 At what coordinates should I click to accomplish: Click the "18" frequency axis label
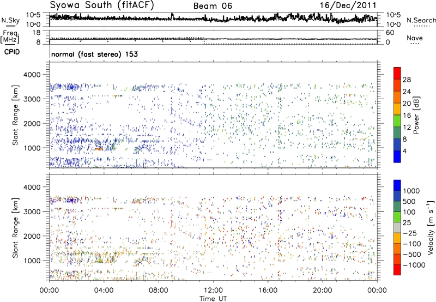(x=37, y=33)
